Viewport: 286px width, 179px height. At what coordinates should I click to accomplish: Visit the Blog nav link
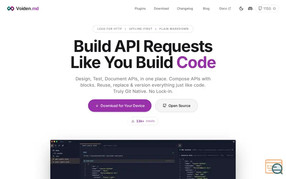click(206, 9)
